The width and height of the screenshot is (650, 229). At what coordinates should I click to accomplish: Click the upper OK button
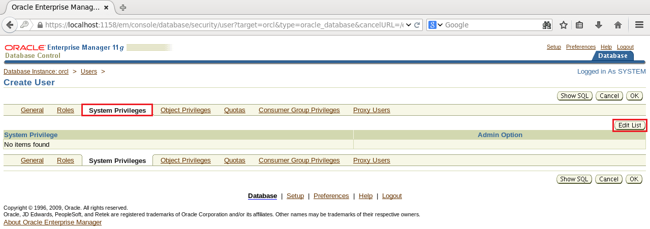tap(634, 95)
